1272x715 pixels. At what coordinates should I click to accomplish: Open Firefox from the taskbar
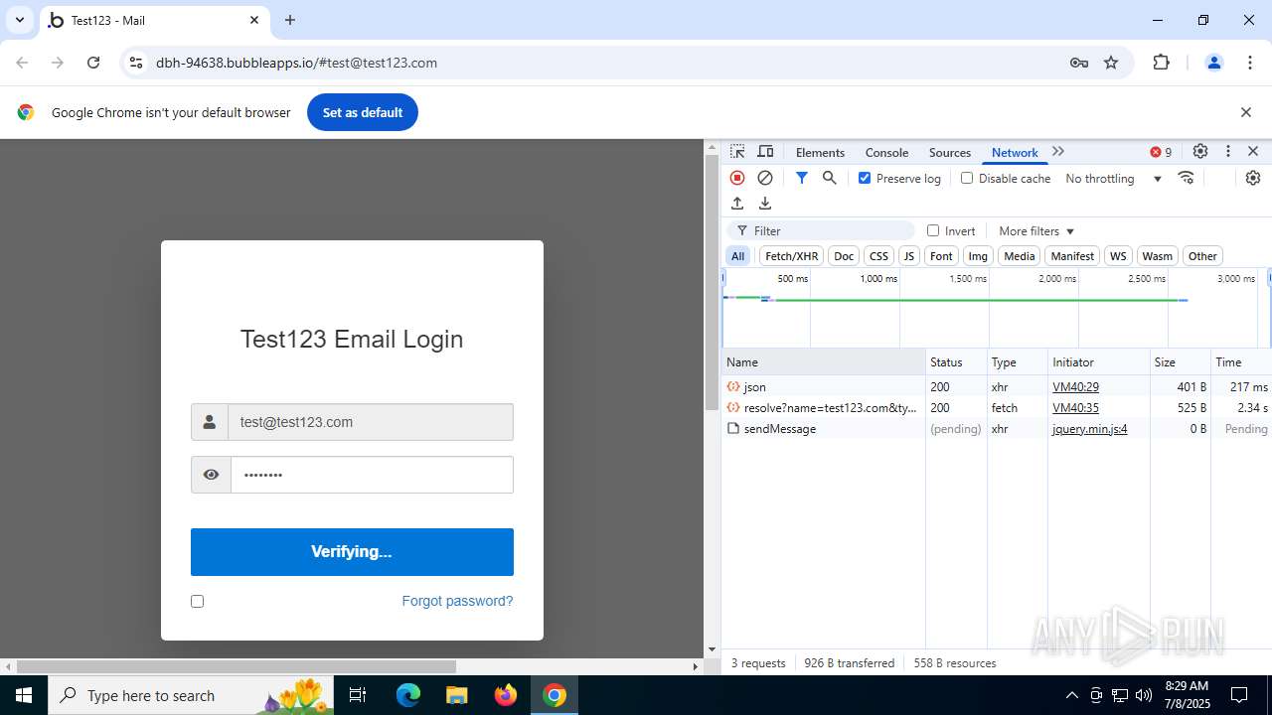pos(506,695)
